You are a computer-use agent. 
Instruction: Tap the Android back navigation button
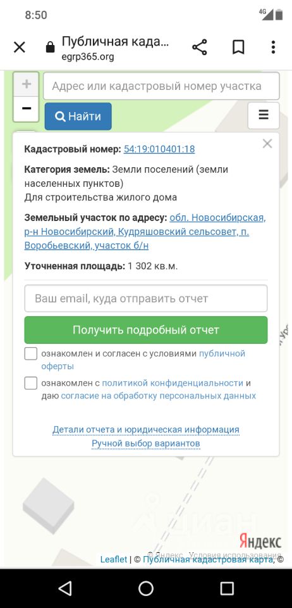65,588
